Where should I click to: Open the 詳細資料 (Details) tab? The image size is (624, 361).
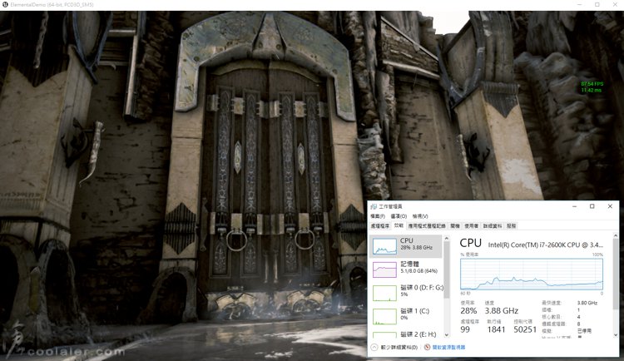(x=493, y=225)
